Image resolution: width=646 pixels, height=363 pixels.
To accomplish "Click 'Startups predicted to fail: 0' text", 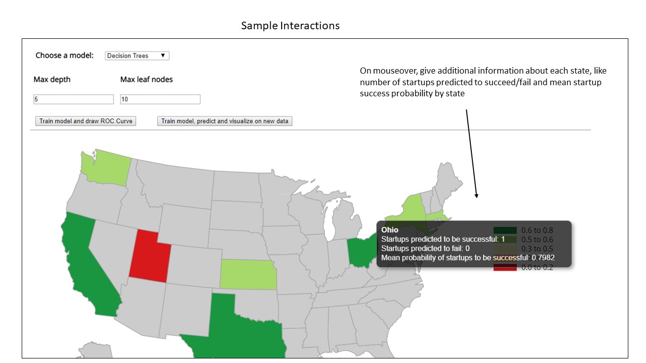I will pos(425,249).
